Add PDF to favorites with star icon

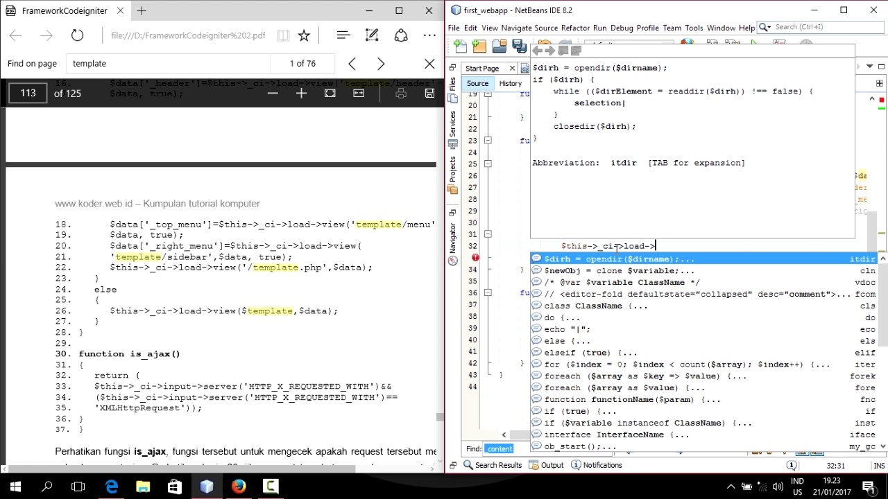tap(304, 35)
